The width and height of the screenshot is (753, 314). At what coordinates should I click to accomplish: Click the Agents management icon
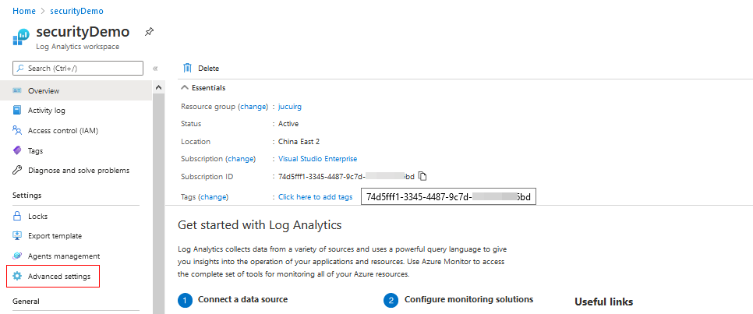pos(17,256)
